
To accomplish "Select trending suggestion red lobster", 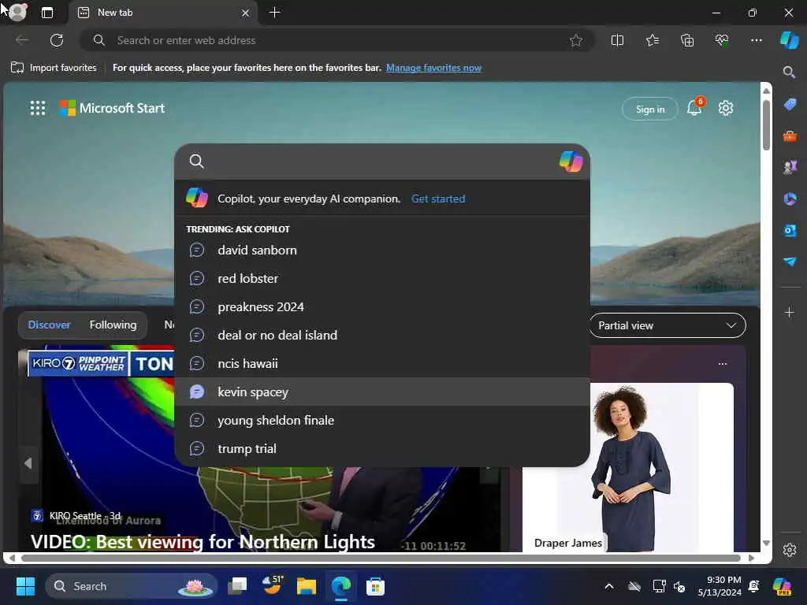I will (382, 278).
